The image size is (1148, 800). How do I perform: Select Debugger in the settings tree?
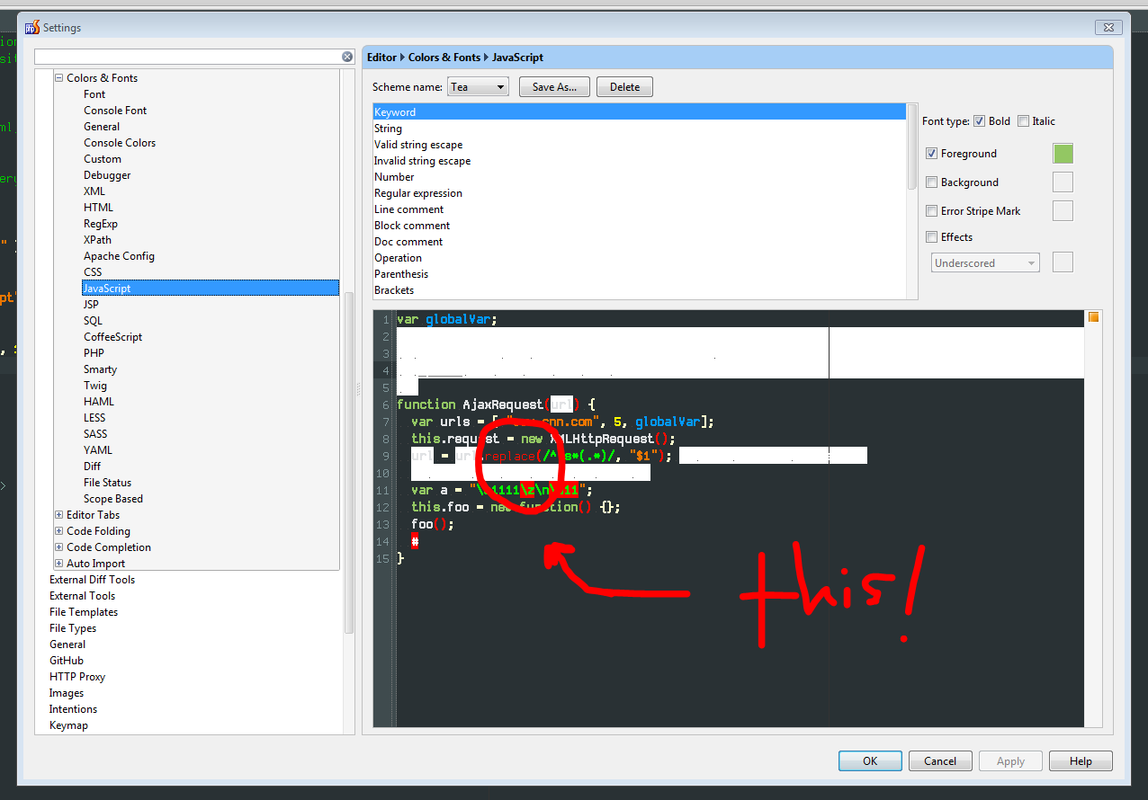pyautogui.click(x=107, y=175)
